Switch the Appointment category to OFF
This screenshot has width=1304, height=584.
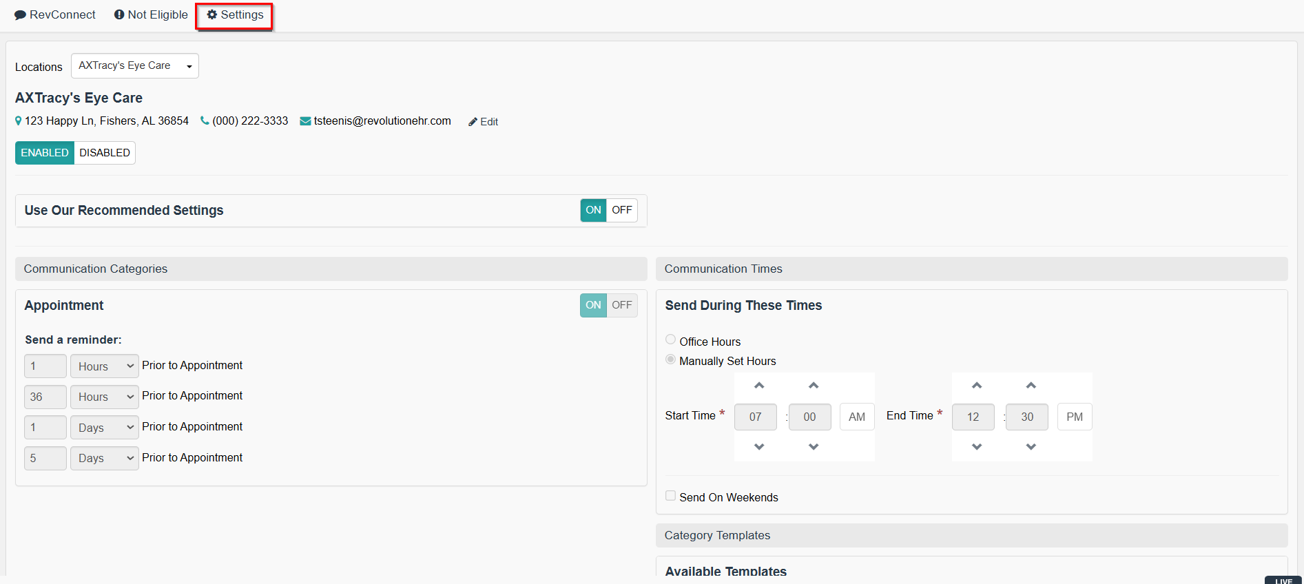(621, 305)
